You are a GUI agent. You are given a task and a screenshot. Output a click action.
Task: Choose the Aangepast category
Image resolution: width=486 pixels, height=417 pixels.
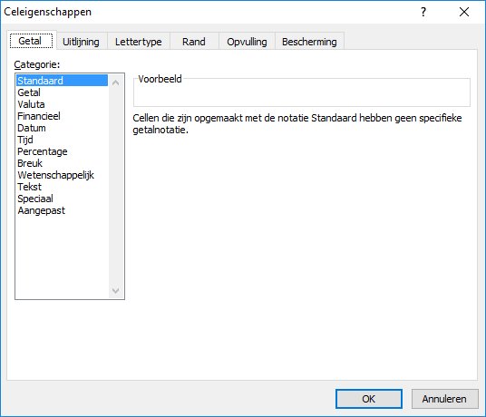click(x=41, y=210)
